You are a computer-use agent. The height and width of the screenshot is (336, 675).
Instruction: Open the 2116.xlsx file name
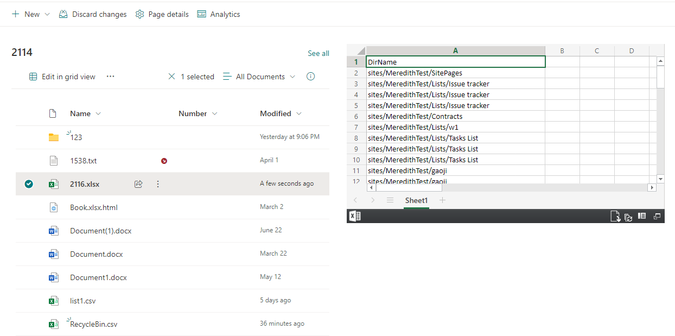(x=85, y=184)
